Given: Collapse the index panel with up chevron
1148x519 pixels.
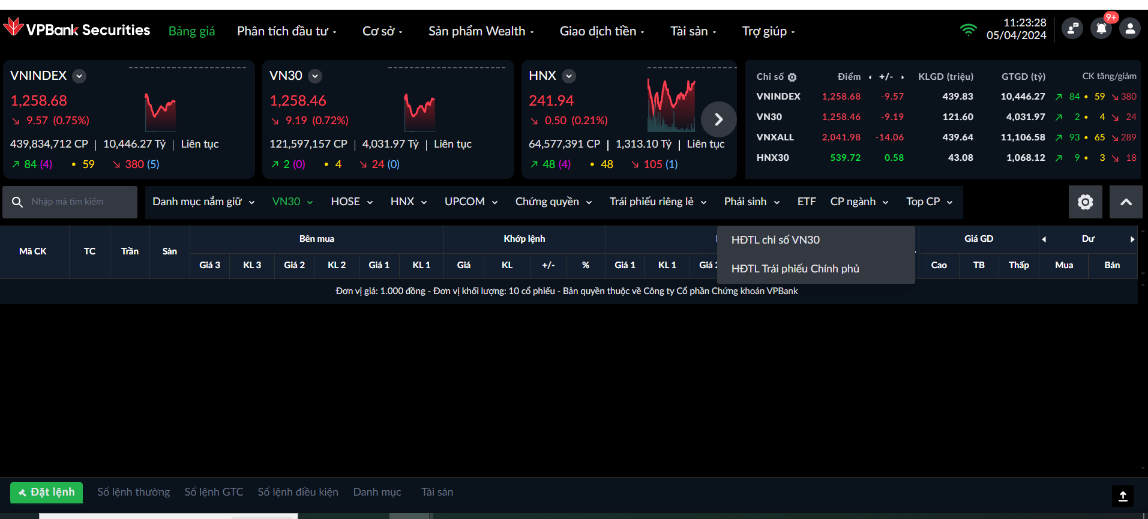Looking at the screenshot, I should coord(1126,202).
